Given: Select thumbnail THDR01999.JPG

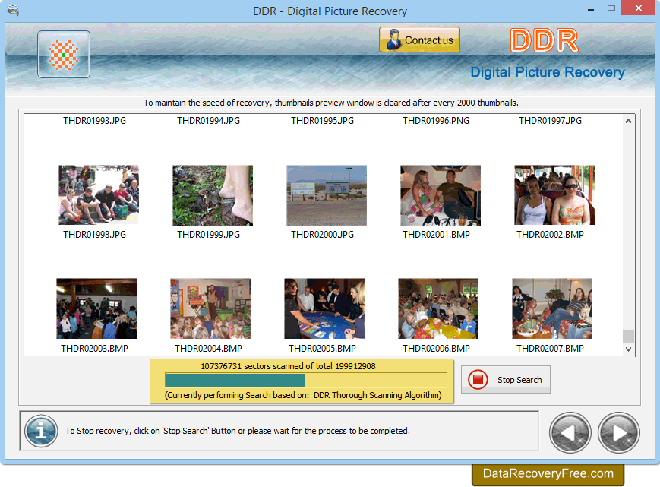Looking at the screenshot, I should (213, 195).
